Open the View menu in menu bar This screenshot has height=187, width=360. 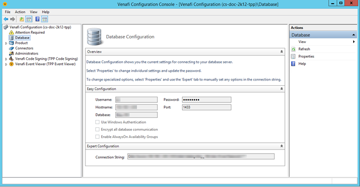(x=33, y=12)
